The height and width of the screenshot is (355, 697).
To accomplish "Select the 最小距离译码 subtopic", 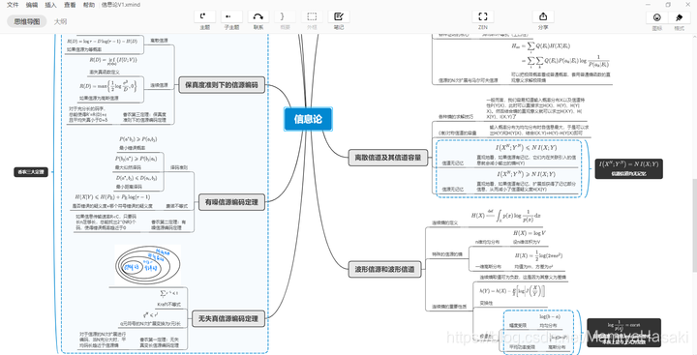I will (129, 187).
